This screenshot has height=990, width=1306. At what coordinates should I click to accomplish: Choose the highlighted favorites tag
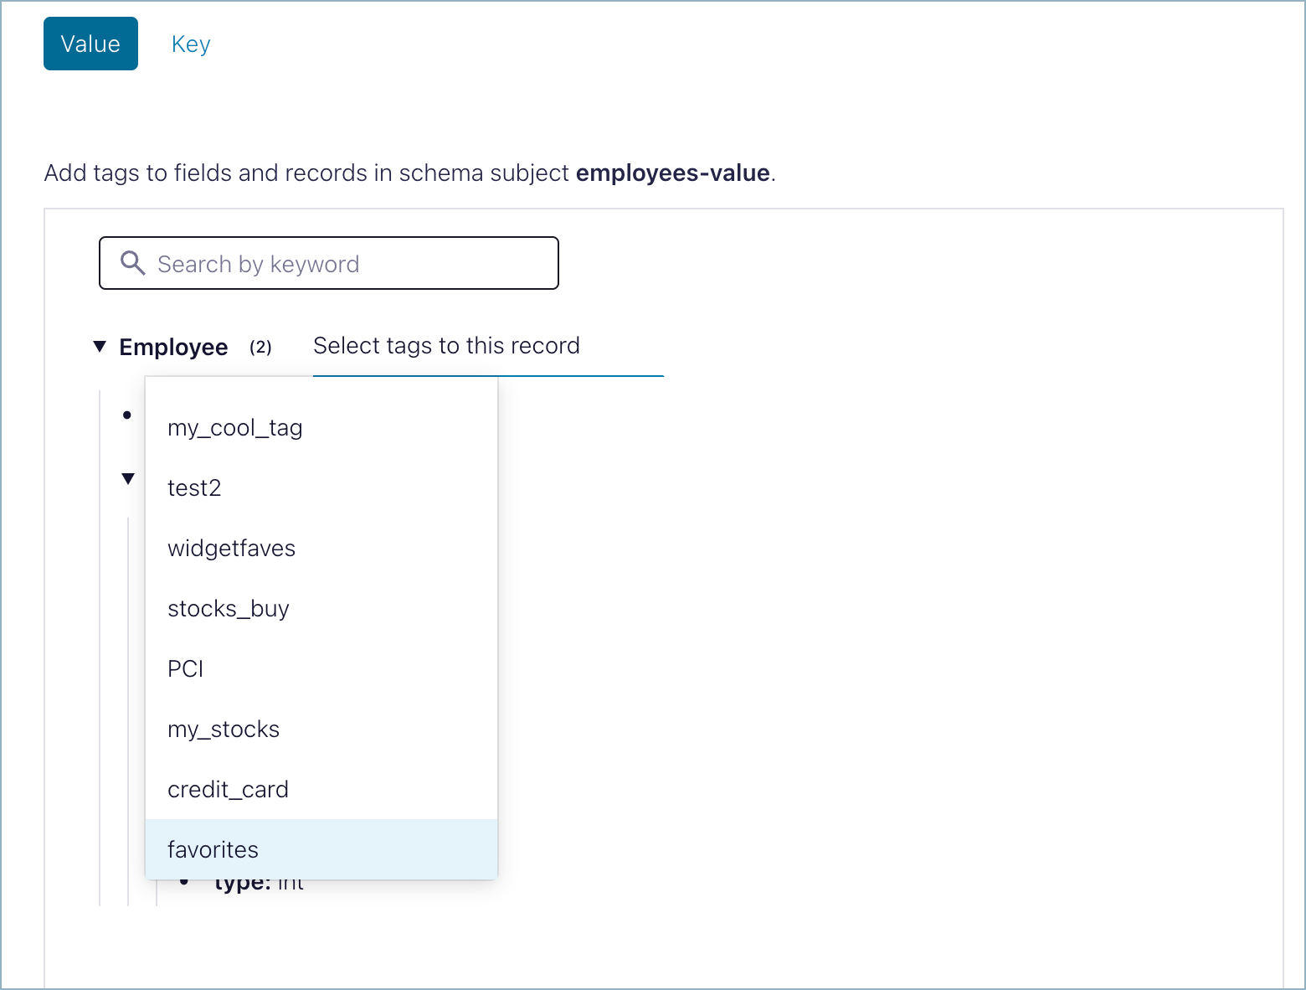click(x=213, y=850)
